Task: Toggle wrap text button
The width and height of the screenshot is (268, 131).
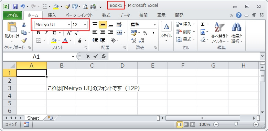Action: click(x=119, y=25)
